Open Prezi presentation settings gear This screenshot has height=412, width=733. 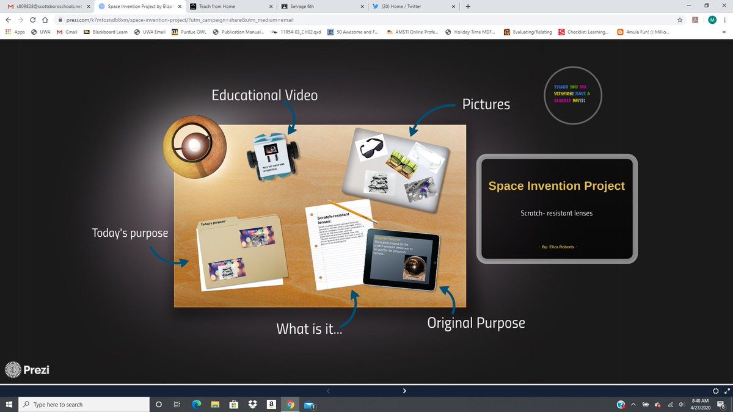tap(715, 391)
